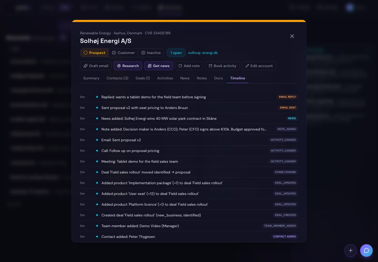The height and width of the screenshot is (262, 378).
Task: Click the star icon on 'Implementation package' row
Action: [x=97, y=183]
